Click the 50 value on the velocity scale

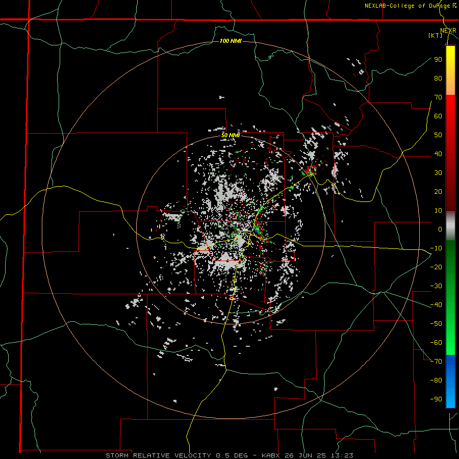(438, 135)
